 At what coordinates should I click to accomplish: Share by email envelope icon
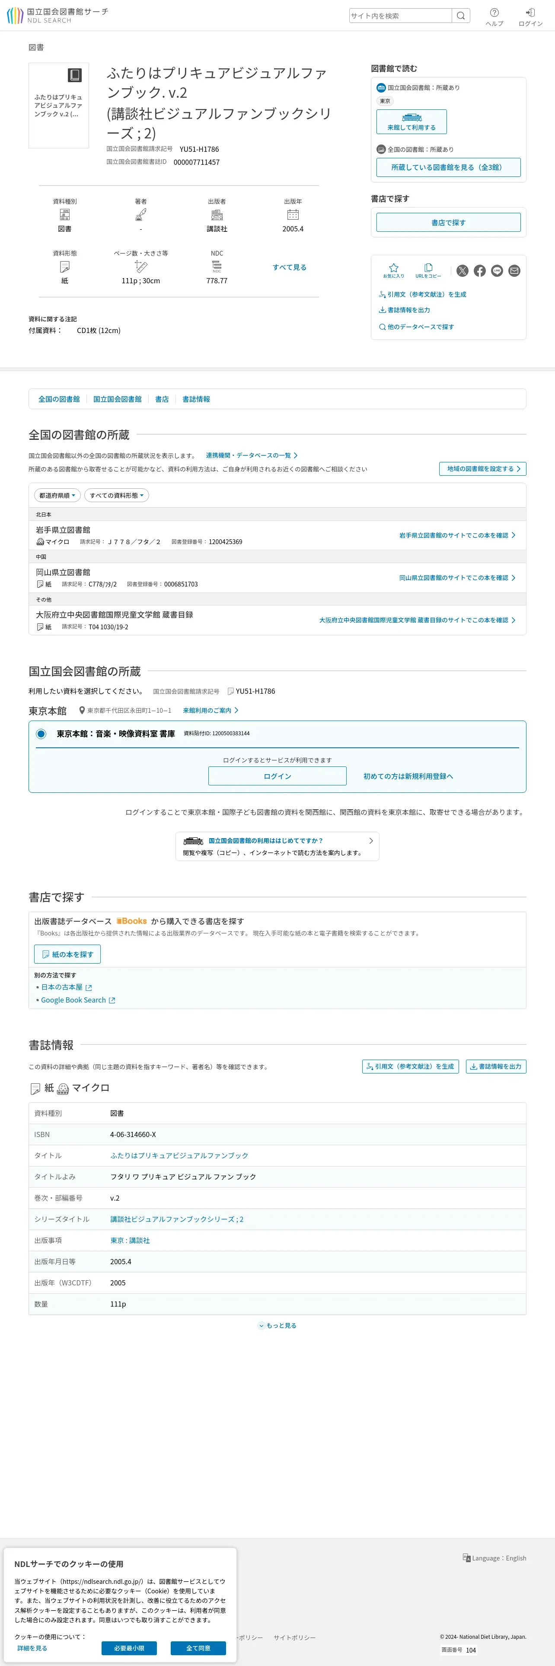[x=514, y=271]
